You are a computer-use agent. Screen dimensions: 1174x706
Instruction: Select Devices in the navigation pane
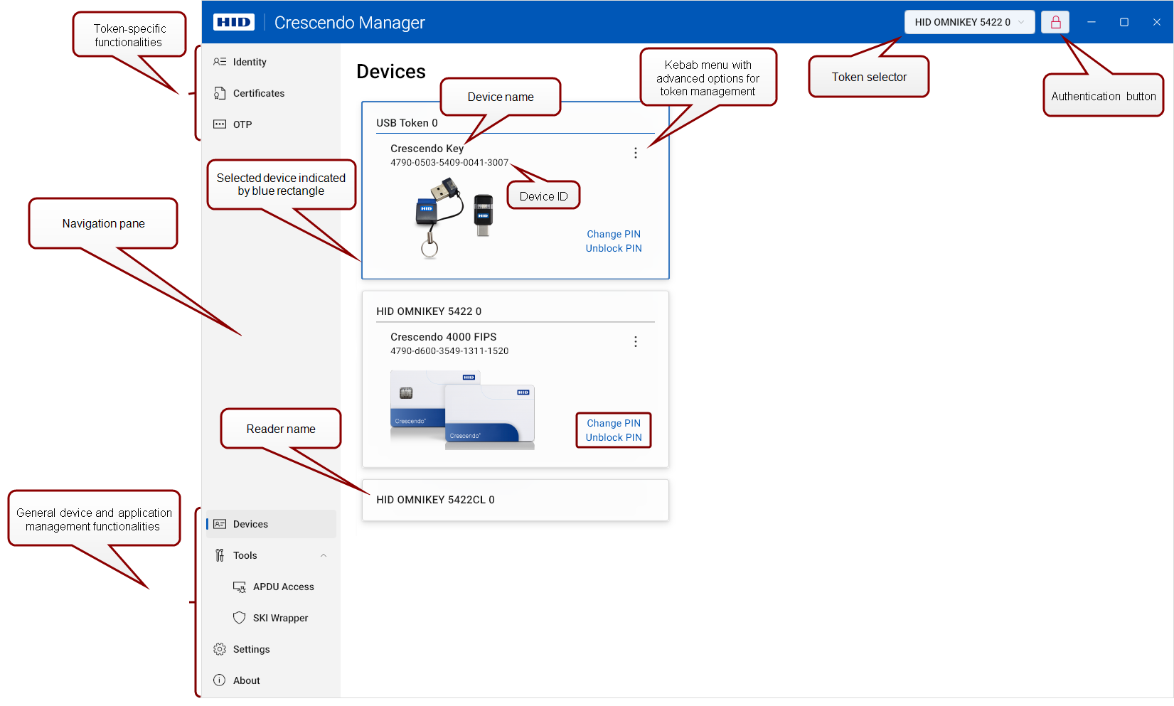pos(271,524)
